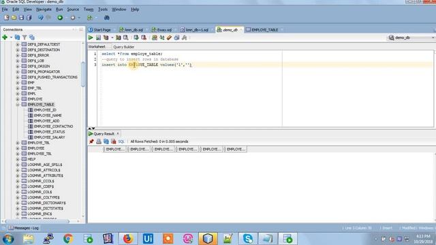Click the To Upper/Lower case icon

(162, 37)
